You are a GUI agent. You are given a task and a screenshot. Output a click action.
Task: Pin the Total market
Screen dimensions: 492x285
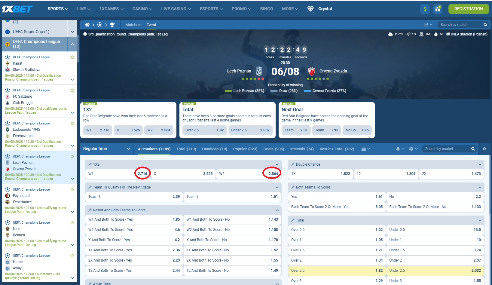[x=292, y=220]
